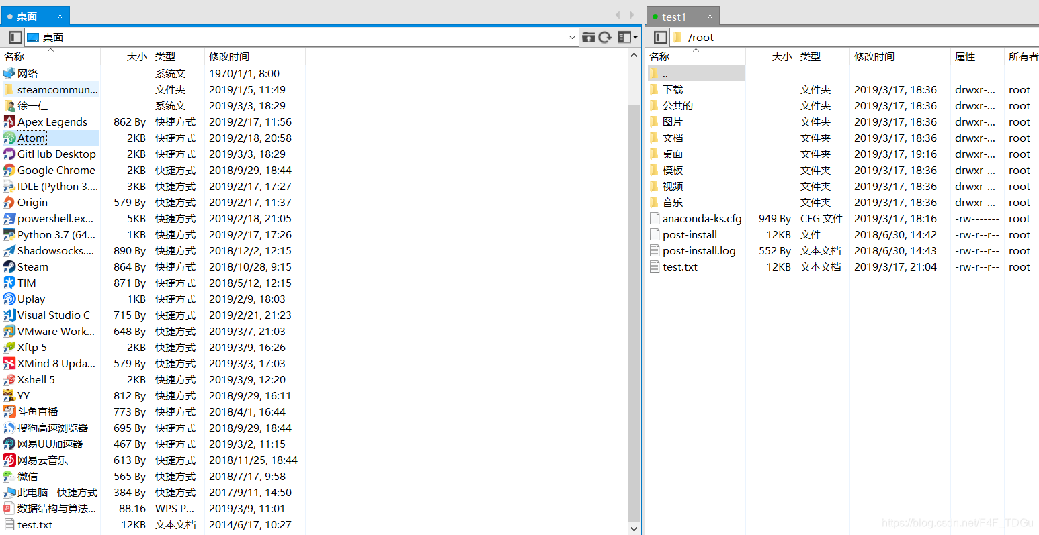Select the Python 3.7 (64... shortcut name

click(x=56, y=234)
